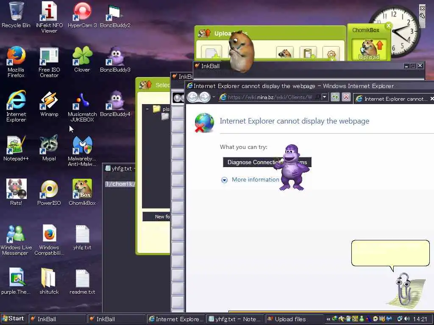Open the Windows Live Messenger shortcut

click(16, 240)
